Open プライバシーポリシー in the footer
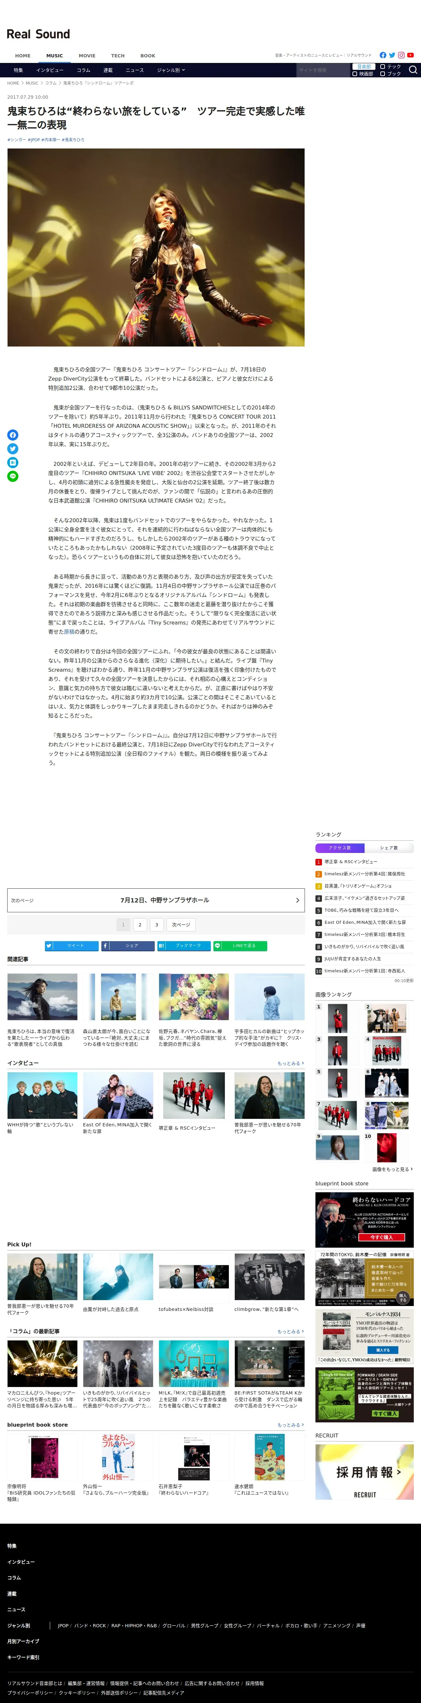 pyautogui.click(x=30, y=1693)
